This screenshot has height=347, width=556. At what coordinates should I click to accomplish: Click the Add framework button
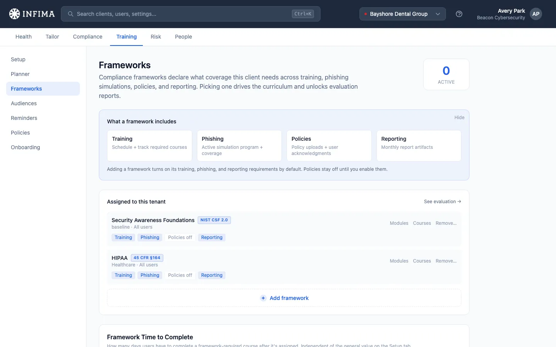point(284,298)
